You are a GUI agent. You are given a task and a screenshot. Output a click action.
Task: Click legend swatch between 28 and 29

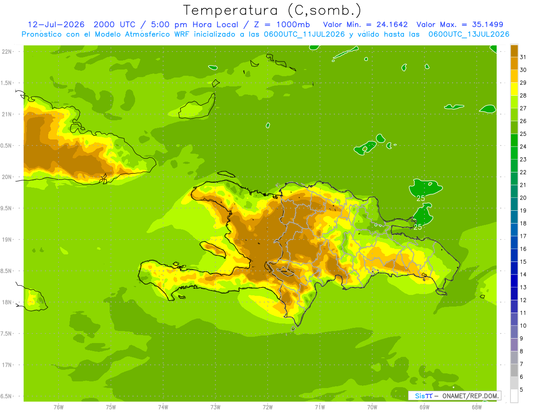[514, 89]
